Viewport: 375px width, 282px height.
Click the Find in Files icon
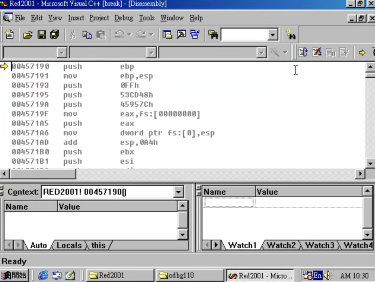point(213,35)
